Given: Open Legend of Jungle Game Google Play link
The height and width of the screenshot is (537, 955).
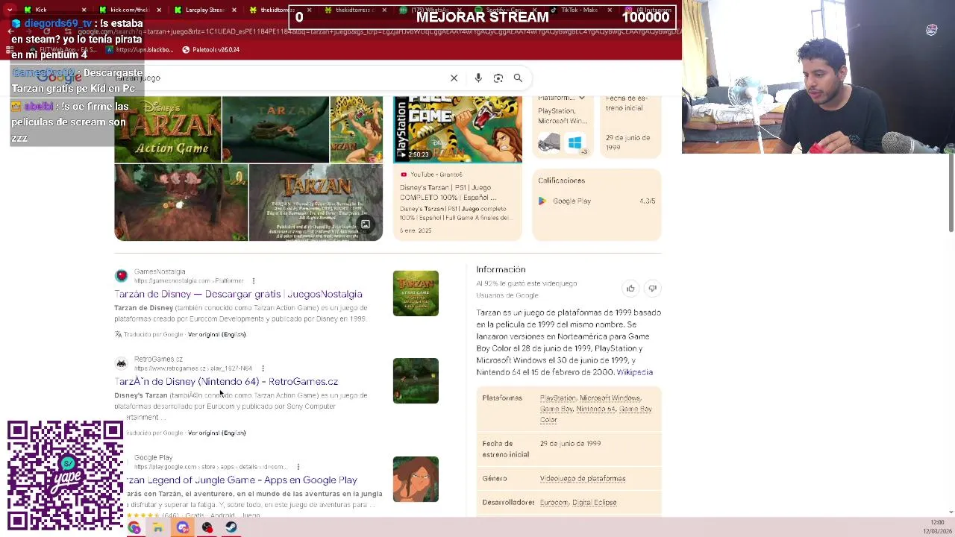Looking at the screenshot, I should coord(241,480).
